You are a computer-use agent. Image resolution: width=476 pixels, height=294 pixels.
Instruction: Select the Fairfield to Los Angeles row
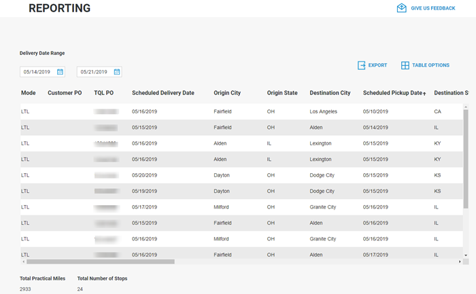click(238, 111)
